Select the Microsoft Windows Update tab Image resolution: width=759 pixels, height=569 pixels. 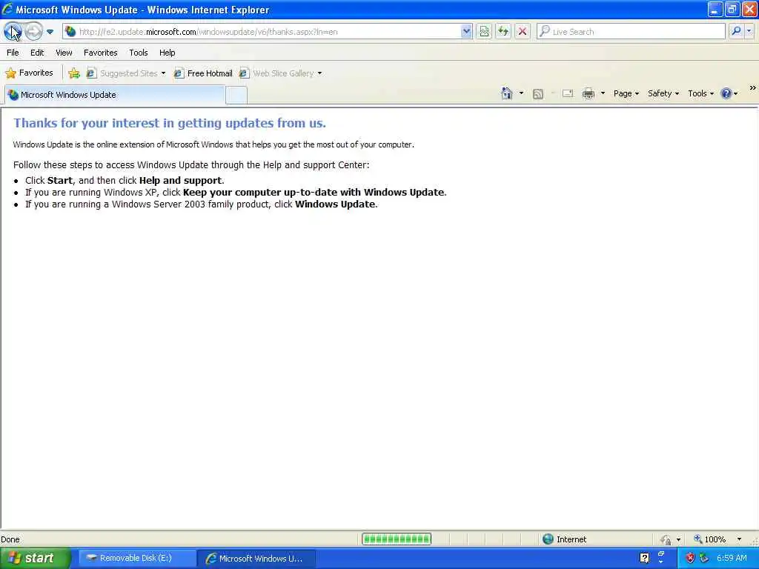[114, 95]
